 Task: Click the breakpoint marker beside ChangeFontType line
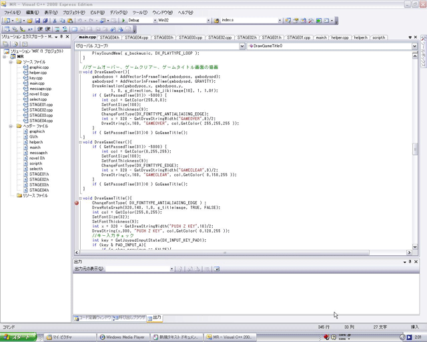(x=77, y=202)
